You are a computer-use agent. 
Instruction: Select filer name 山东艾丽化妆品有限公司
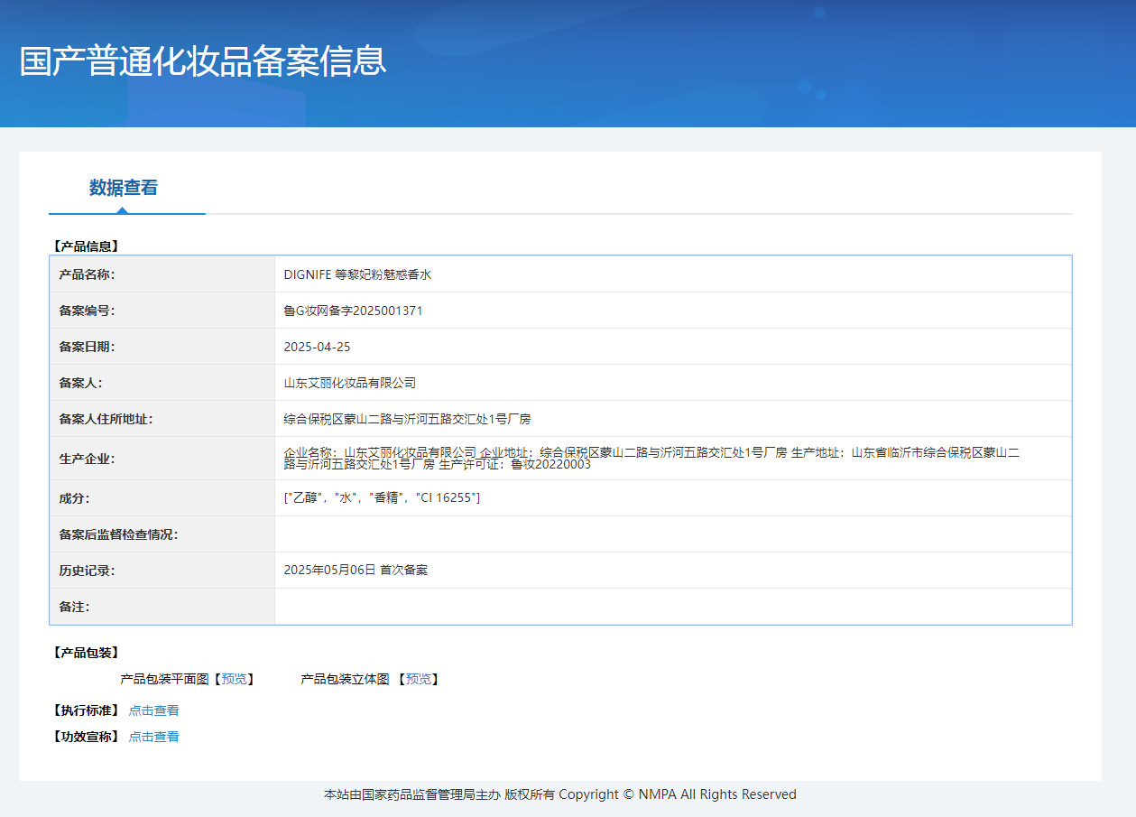click(350, 383)
